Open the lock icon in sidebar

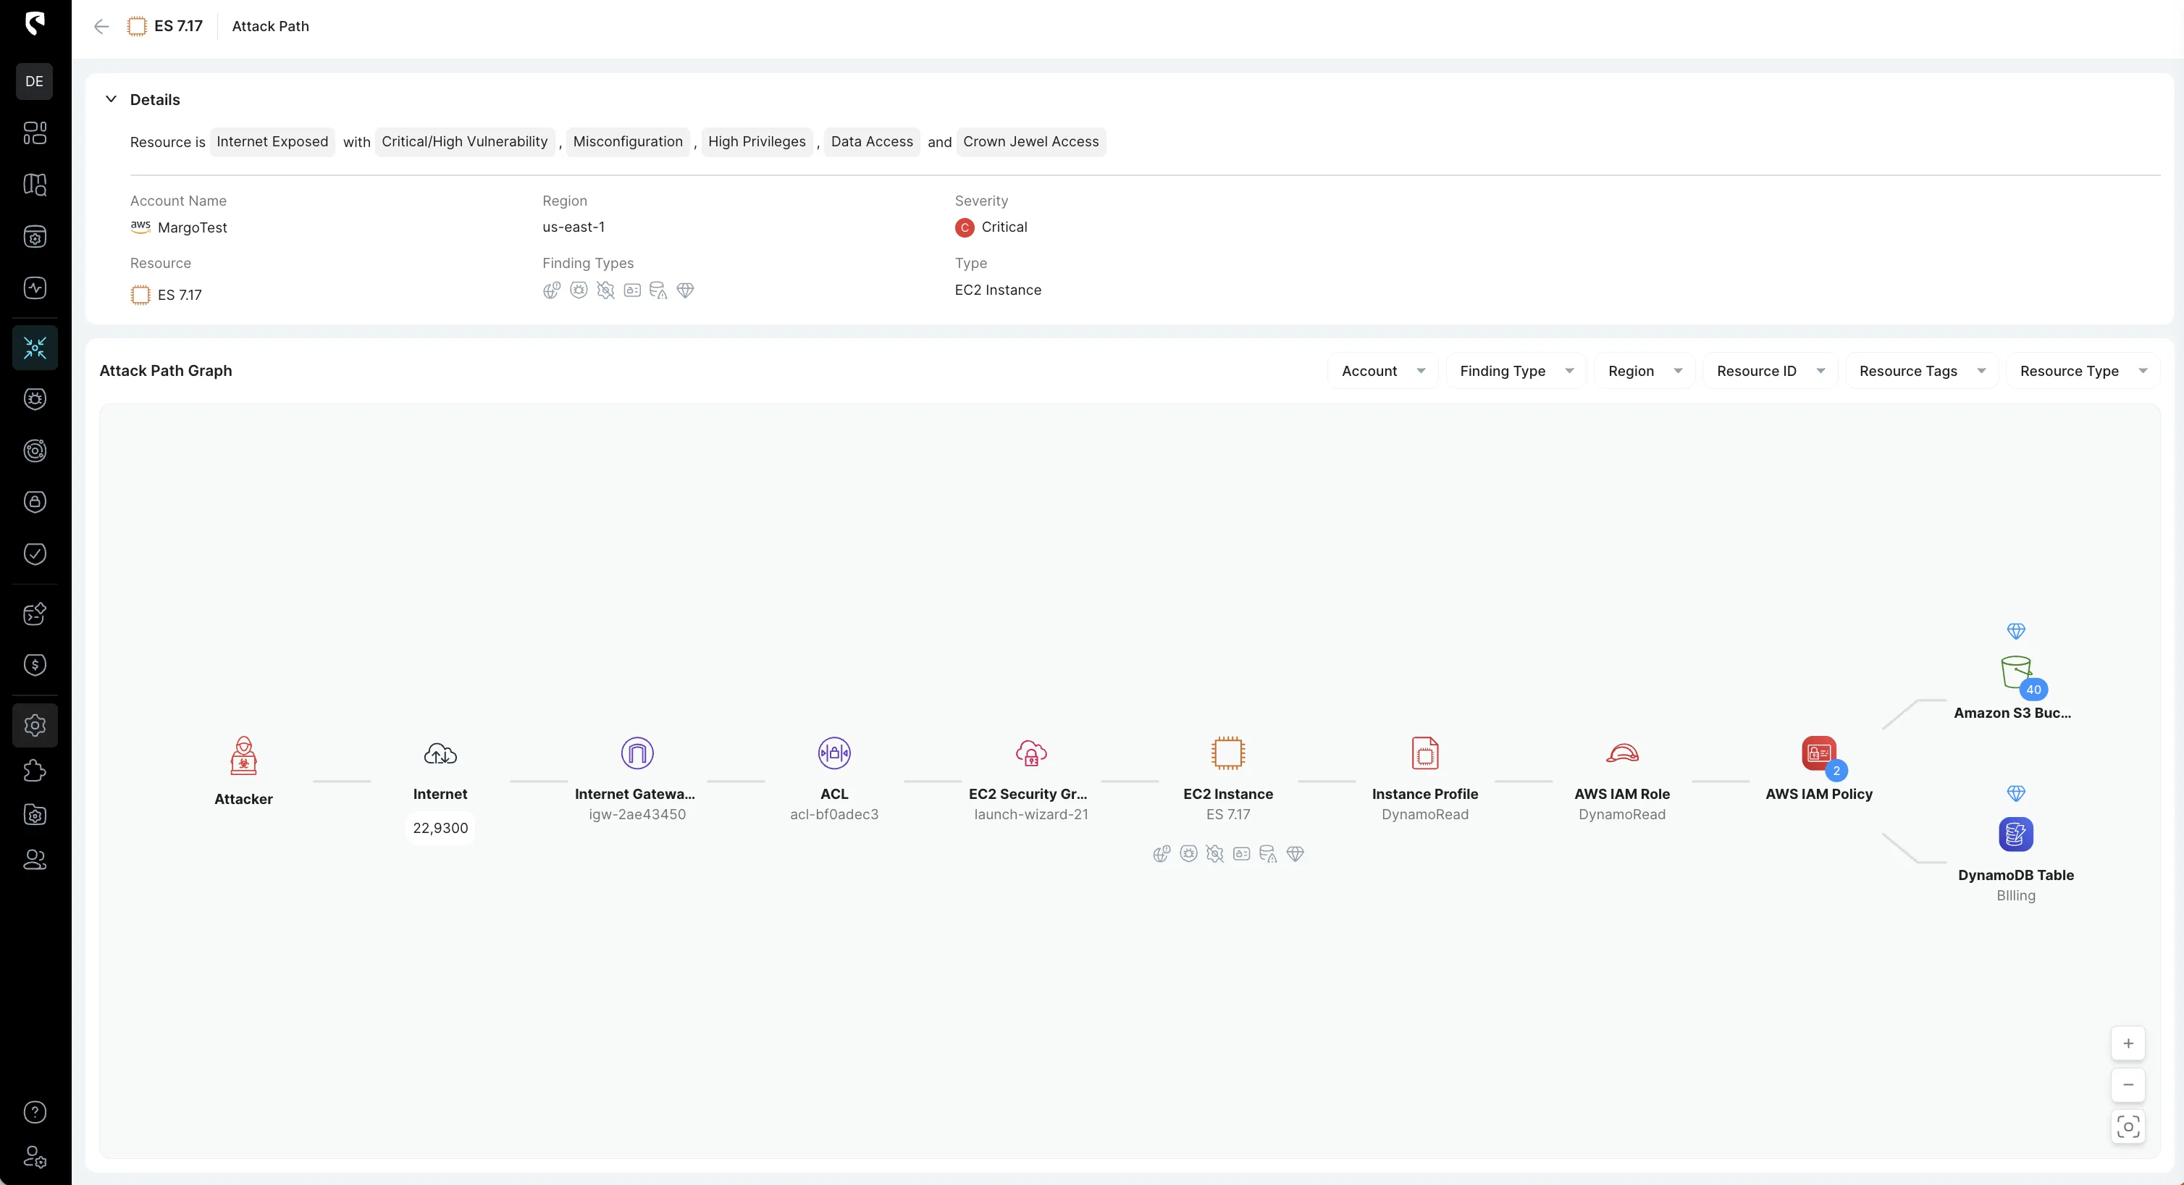point(35,502)
